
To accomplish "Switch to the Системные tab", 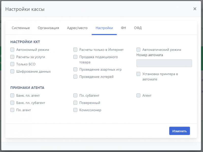I will [x=21, y=28].
